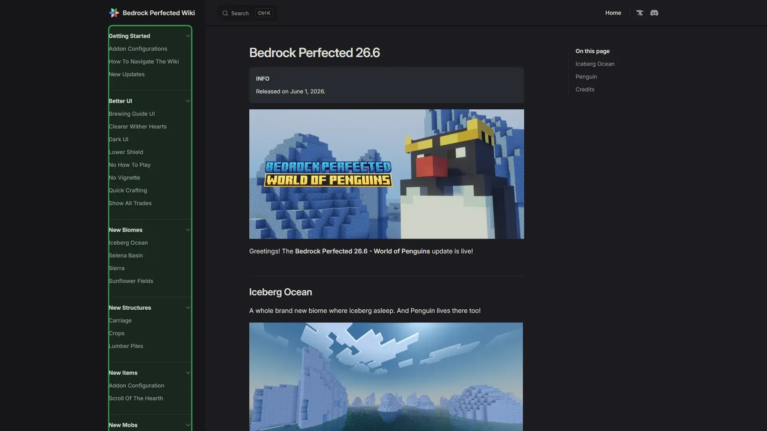Open Sunflower Fields page

point(131,281)
